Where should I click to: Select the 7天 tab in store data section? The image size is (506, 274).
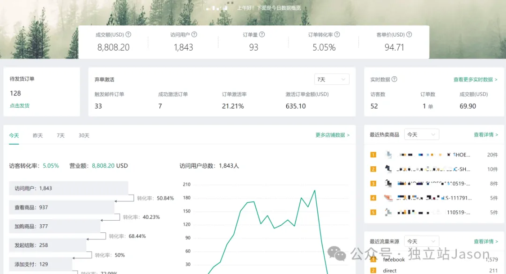click(x=60, y=135)
